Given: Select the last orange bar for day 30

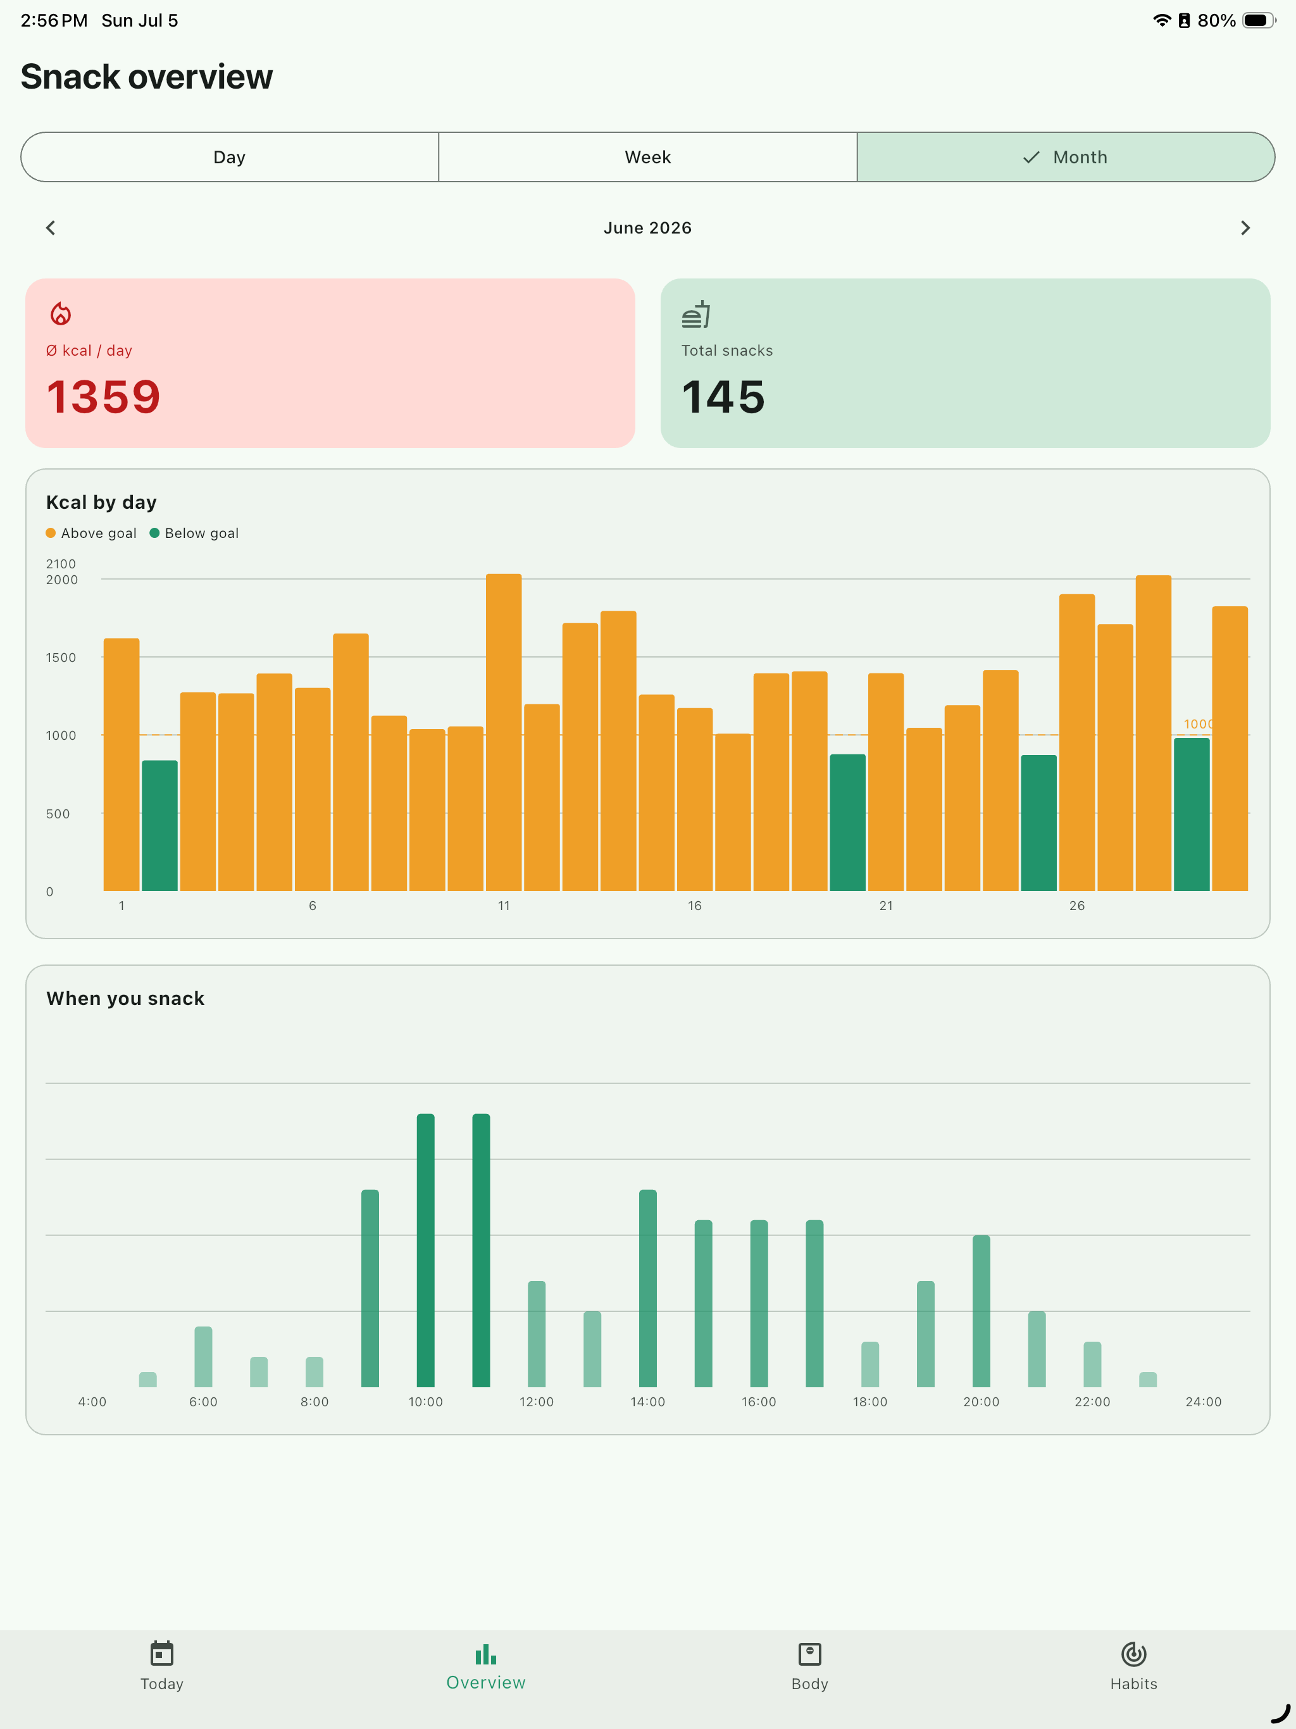Looking at the screenshot, I should tap(1230, 749).
